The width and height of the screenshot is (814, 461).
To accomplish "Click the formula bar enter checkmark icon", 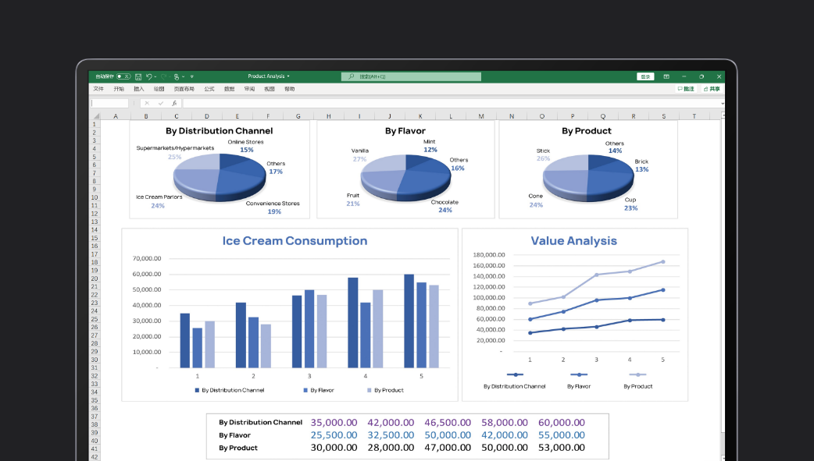I will tap(160, 103).
